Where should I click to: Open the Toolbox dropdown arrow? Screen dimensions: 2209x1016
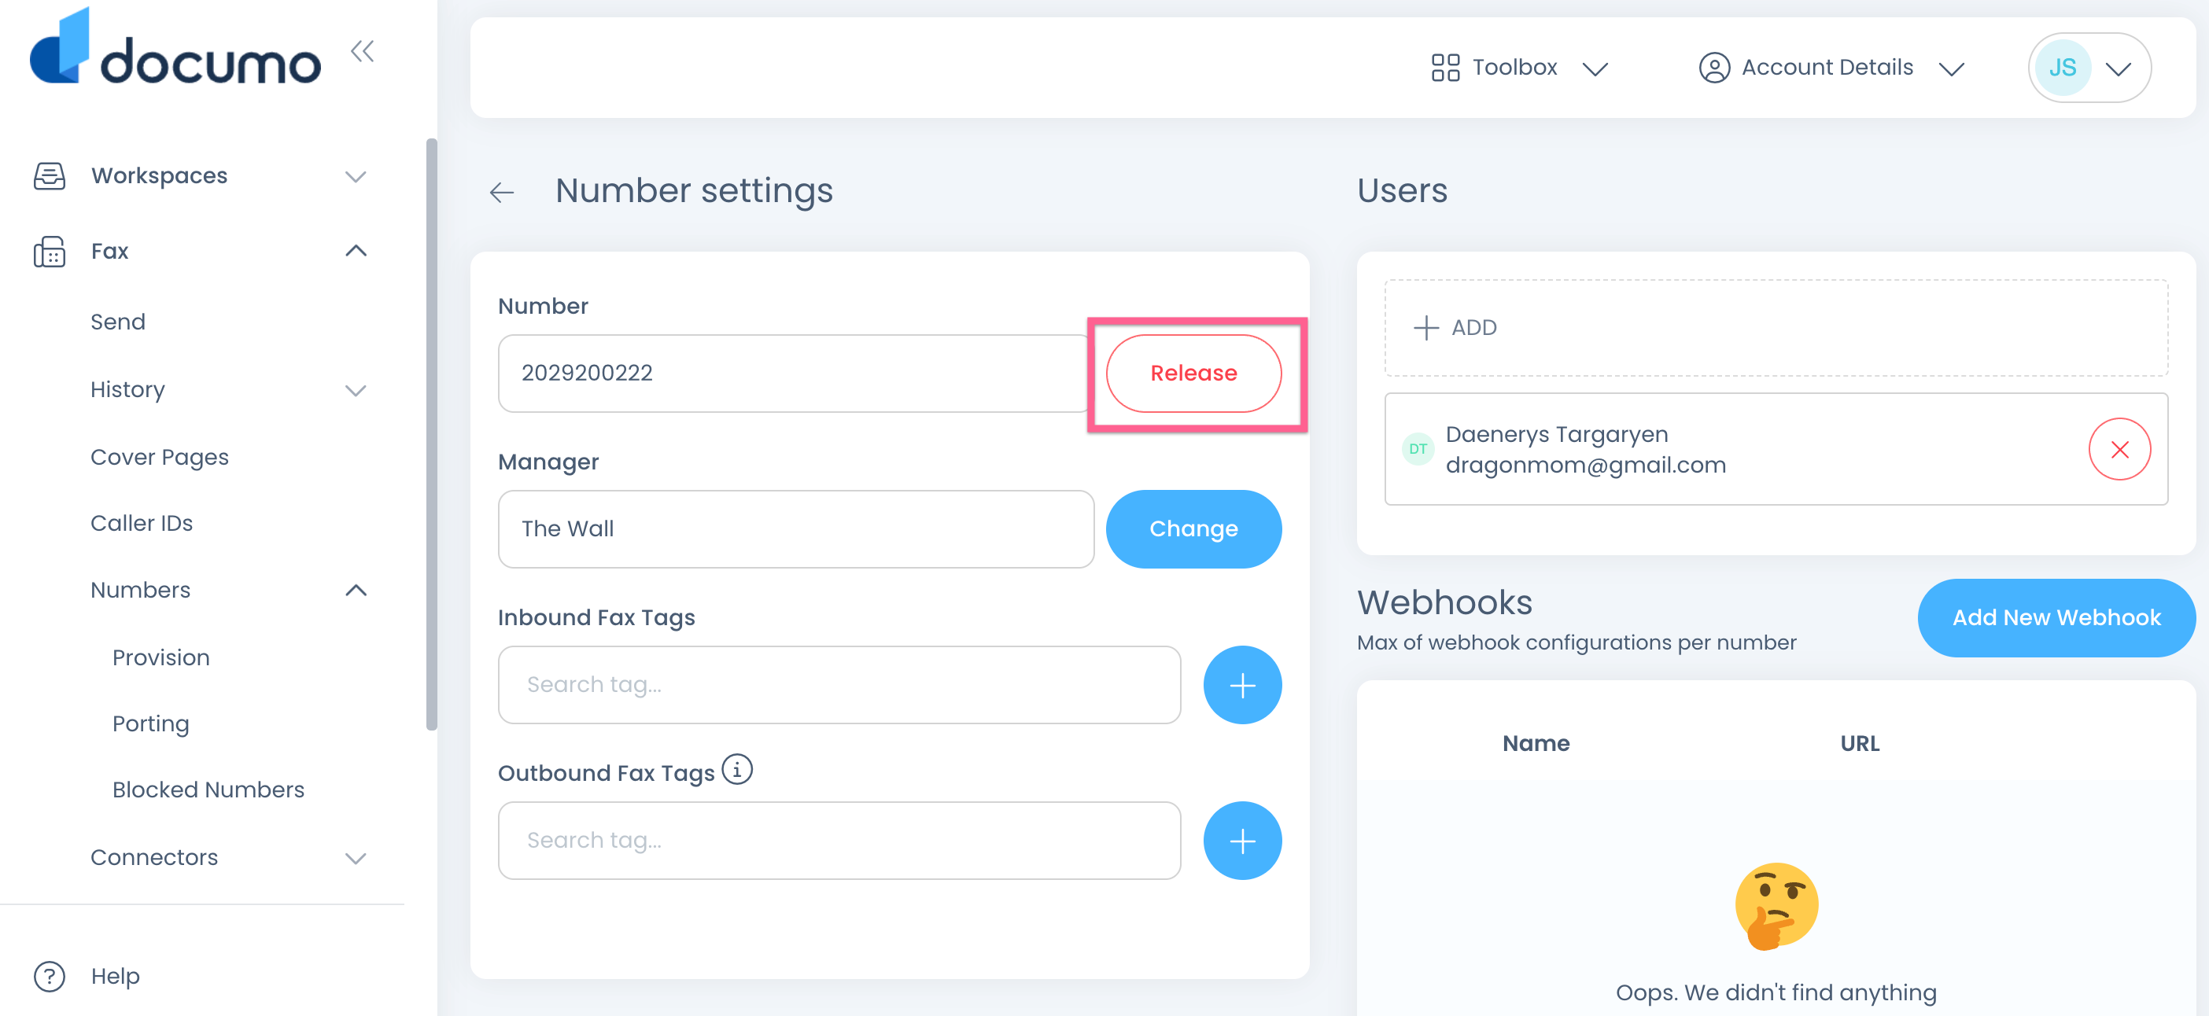click(1594, 69)
